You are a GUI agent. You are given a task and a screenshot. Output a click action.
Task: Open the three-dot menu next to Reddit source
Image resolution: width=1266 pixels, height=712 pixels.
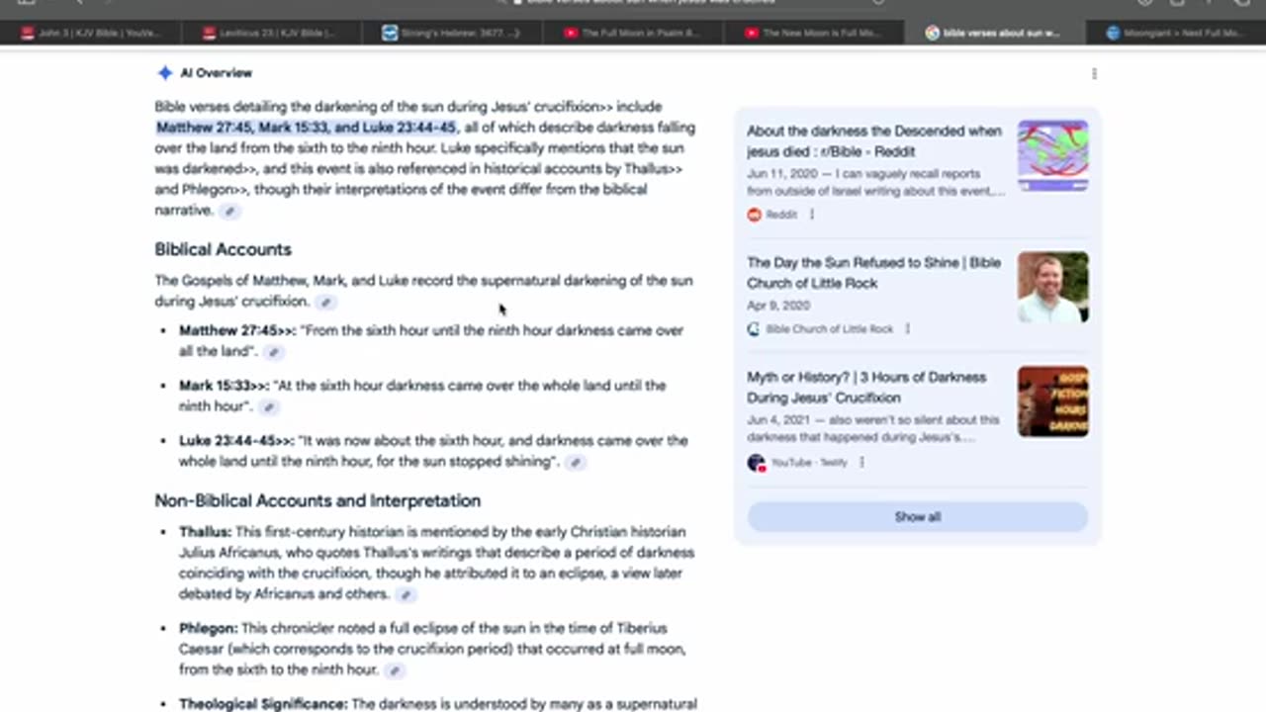click(x=812, y=215)
